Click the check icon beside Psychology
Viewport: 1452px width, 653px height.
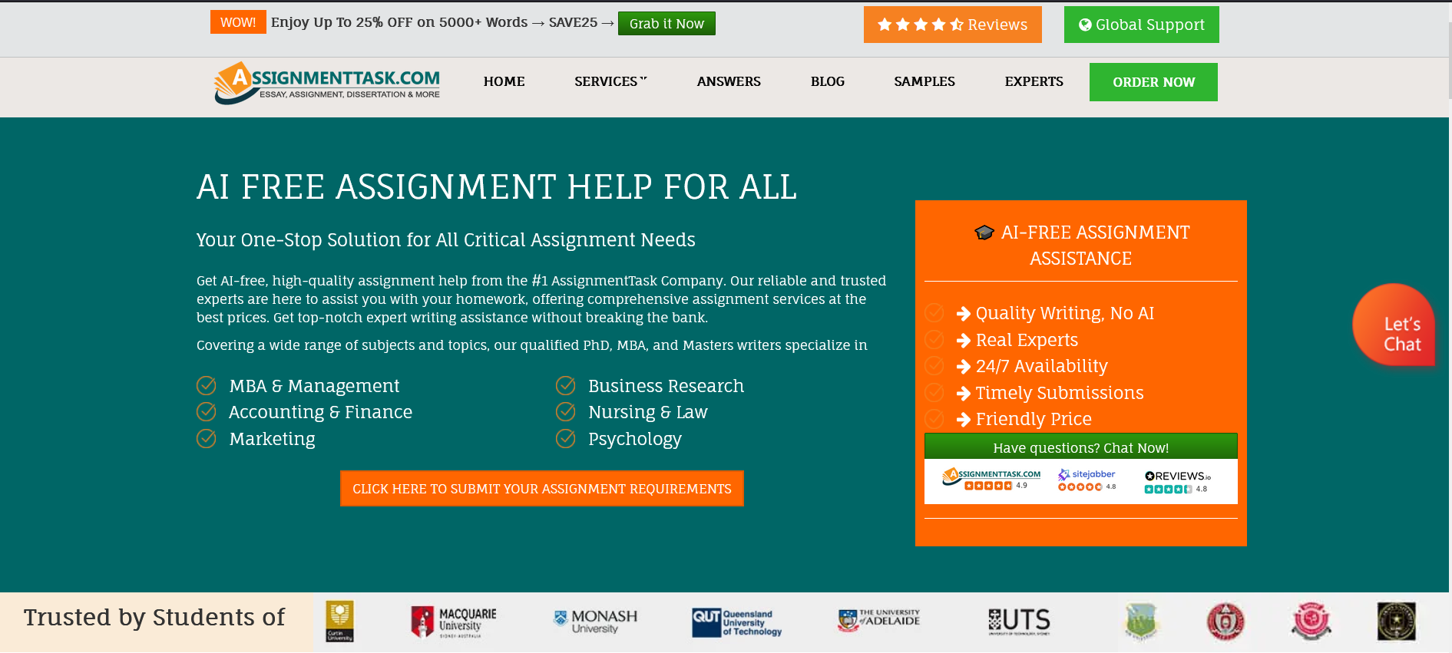click(x=566, y=438)
